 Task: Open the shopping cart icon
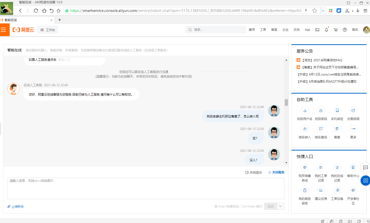pos(336,30)
